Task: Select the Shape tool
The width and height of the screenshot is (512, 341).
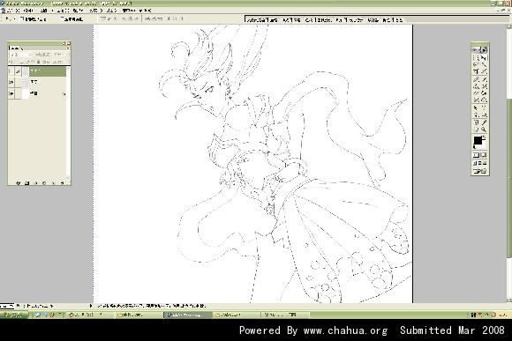Action: click(x=484, y=115)
